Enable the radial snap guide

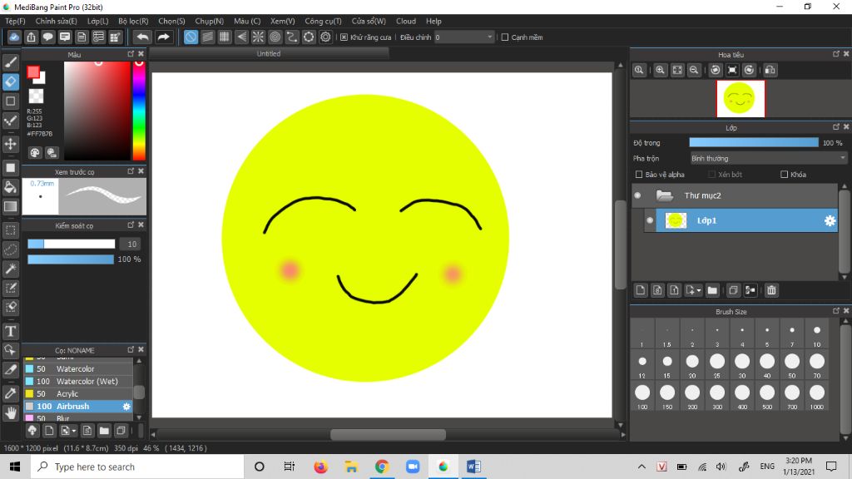pos(258,37)
